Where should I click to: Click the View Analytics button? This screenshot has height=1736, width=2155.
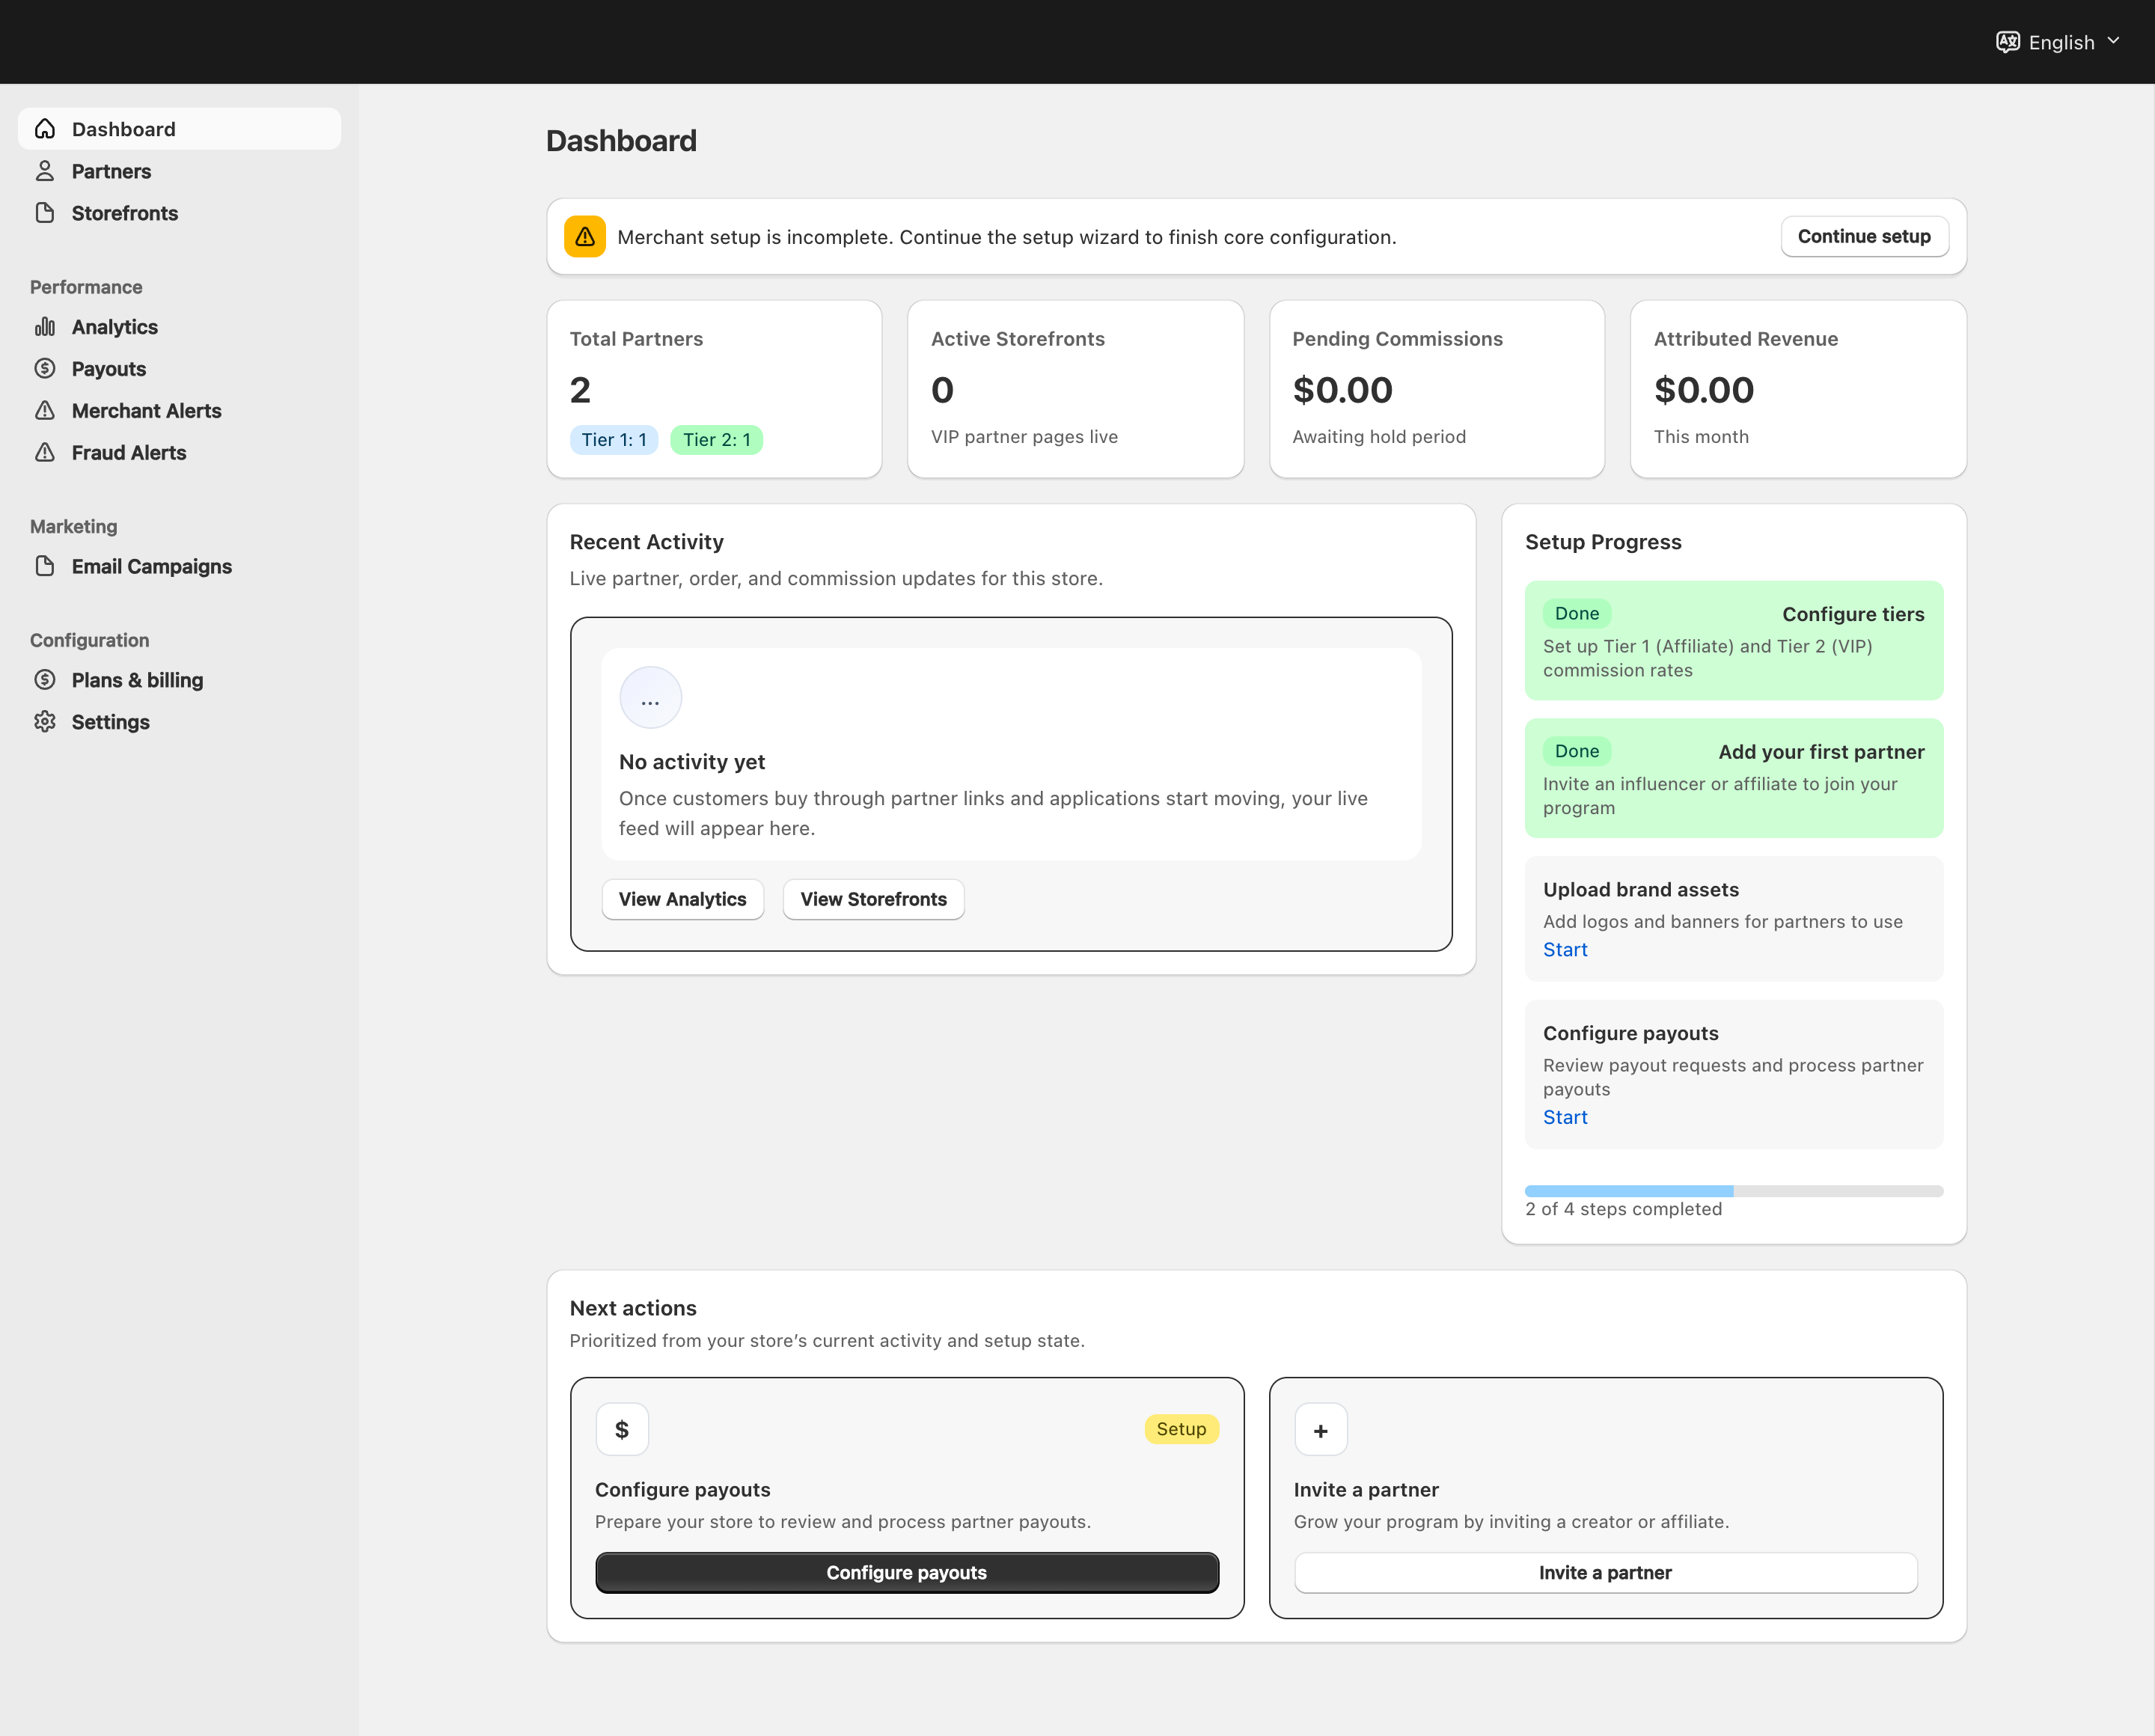(x=683, y=899)
